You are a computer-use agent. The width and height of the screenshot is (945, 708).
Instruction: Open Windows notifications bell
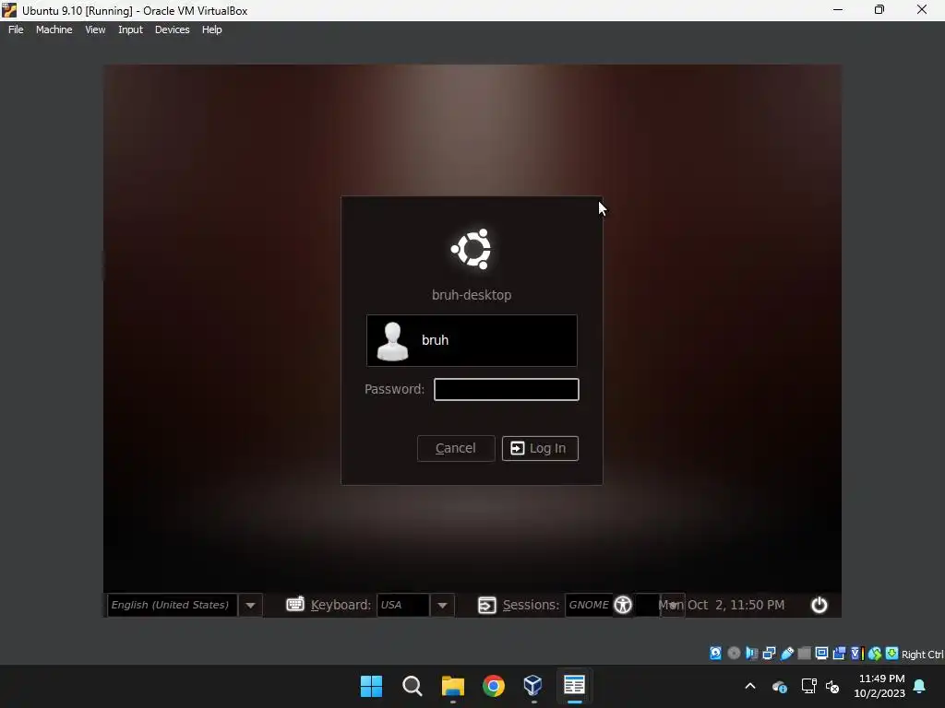920,686
